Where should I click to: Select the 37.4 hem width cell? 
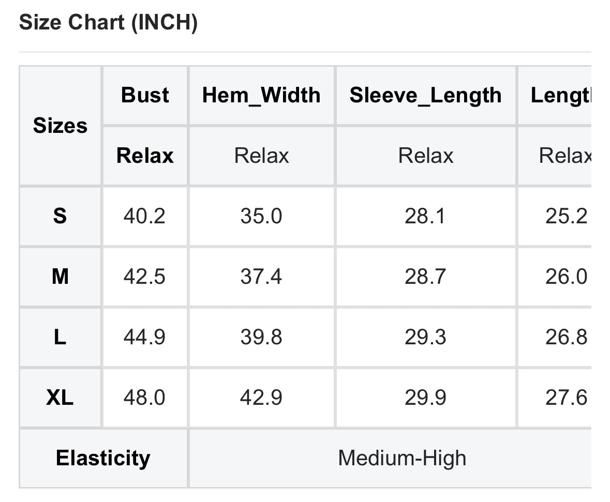tap(261, 277)
